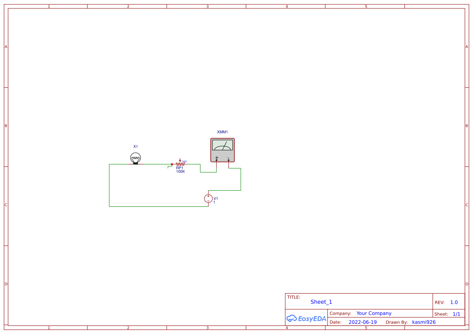This screenshot has width=473, height=334.
Task: Click the 50% wiper setting label on RP1
Action: coord(185,161)
